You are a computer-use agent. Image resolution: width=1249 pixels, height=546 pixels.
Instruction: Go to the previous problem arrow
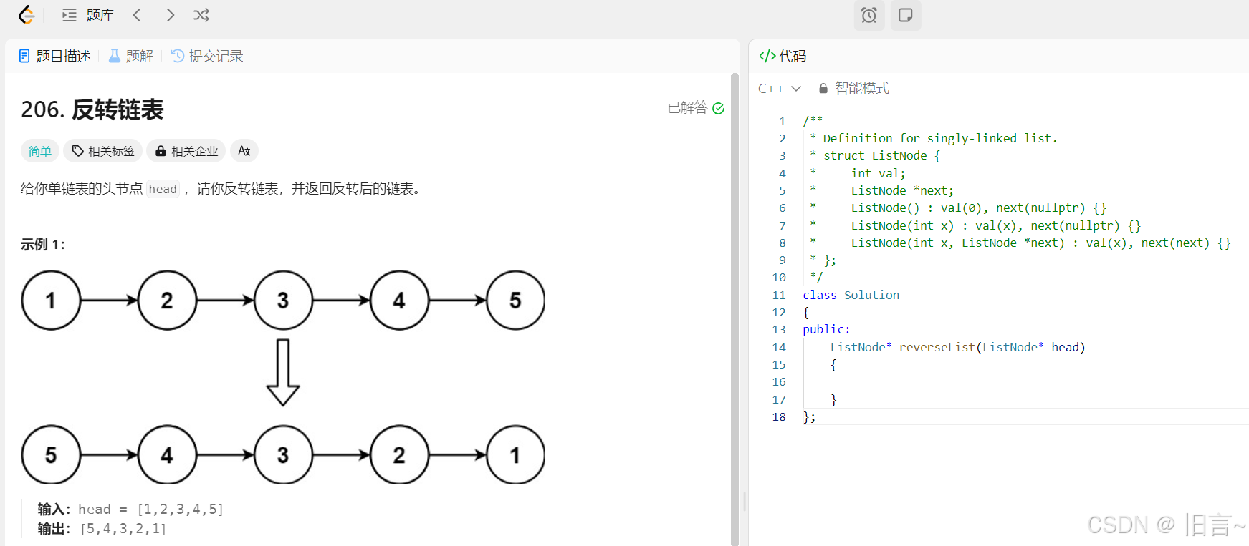point(137,15)
